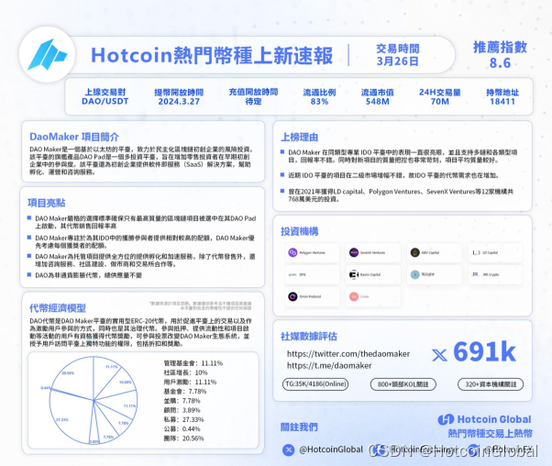Click the 320+資本機構關注 pill

click(491, 384)
